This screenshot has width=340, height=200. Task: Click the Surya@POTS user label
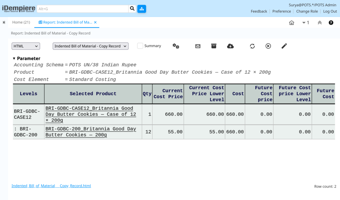click(312, 5)
